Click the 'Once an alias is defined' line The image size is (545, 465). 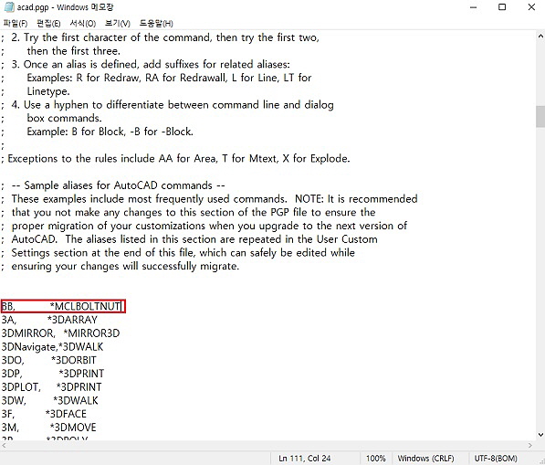tap(146, 64)
